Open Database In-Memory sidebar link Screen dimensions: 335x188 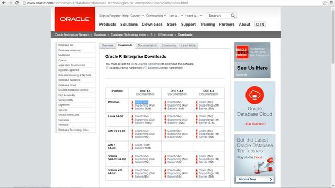[70, 50]
